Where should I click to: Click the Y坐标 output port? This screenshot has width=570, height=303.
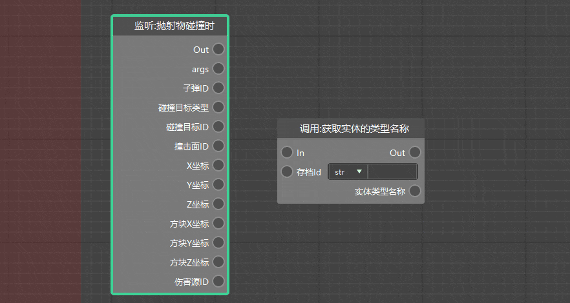[x=218, y=184]
